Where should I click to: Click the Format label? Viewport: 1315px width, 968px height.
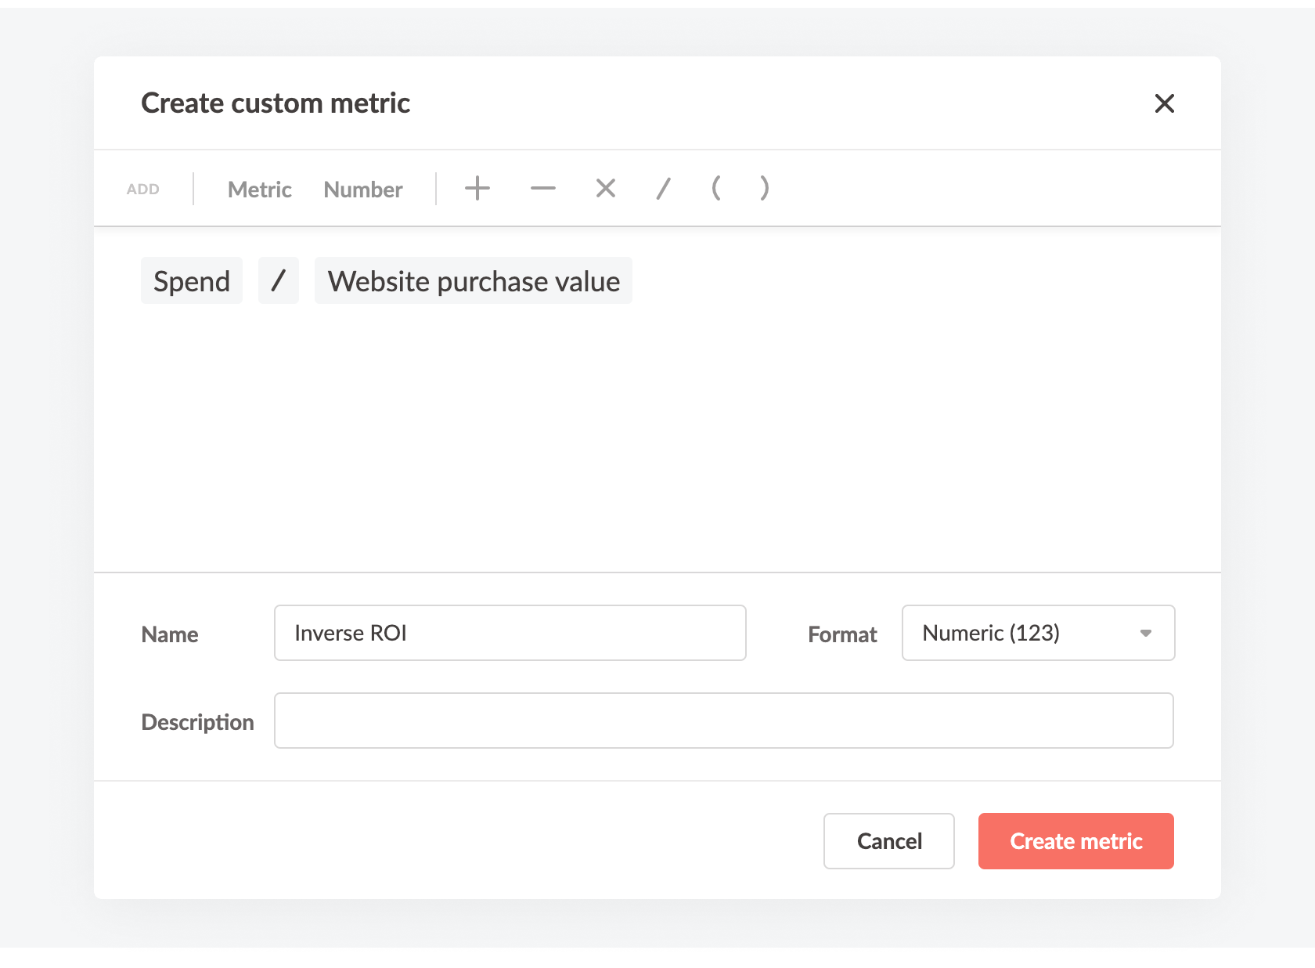pos(842,634)
